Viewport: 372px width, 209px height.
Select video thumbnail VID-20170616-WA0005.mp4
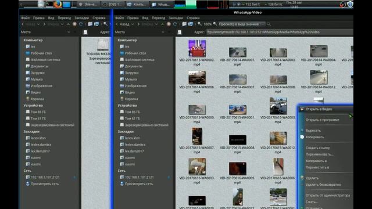[238, 168]
